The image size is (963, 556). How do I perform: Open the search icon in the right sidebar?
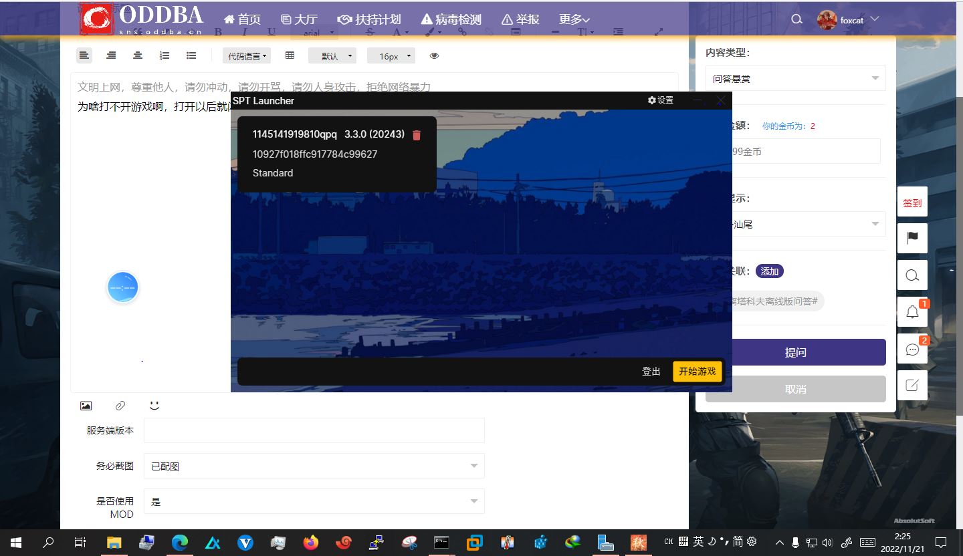[x=912, y=275]
